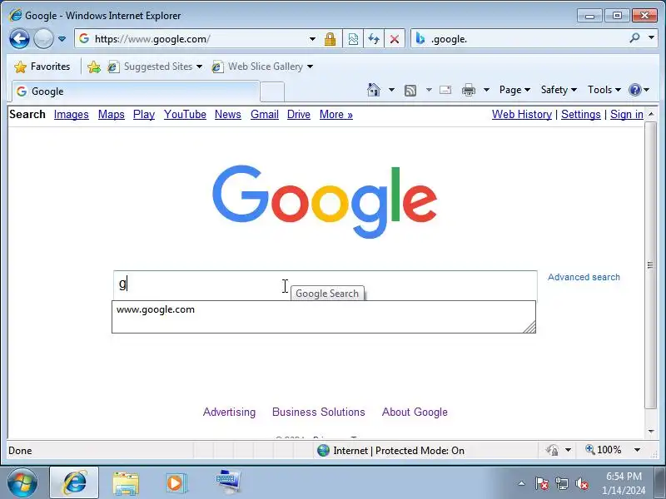This screenshot has height=499, width=666.
Task: Click the 100% zoom level button
Action: click(x=604, y=450)
